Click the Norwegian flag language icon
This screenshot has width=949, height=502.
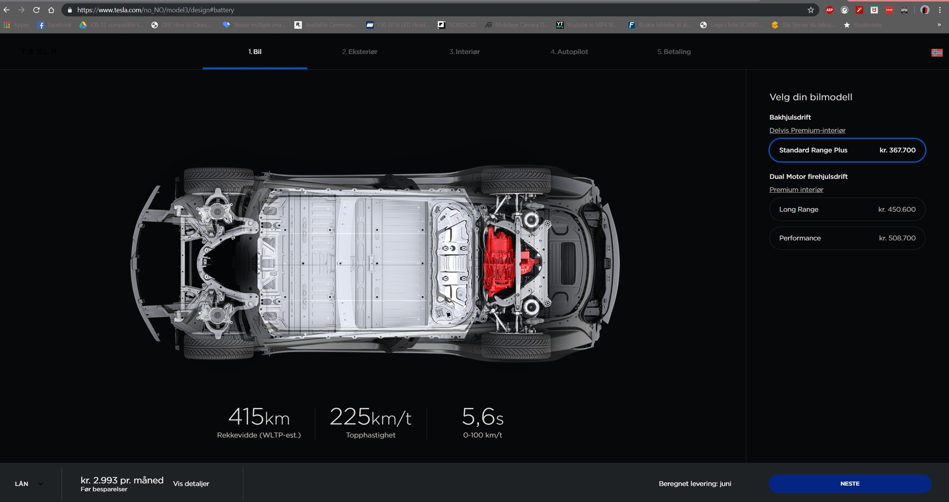pos(936,53)
